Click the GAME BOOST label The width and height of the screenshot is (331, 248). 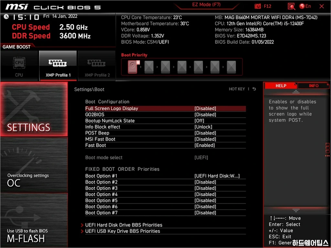pos(16,47)
